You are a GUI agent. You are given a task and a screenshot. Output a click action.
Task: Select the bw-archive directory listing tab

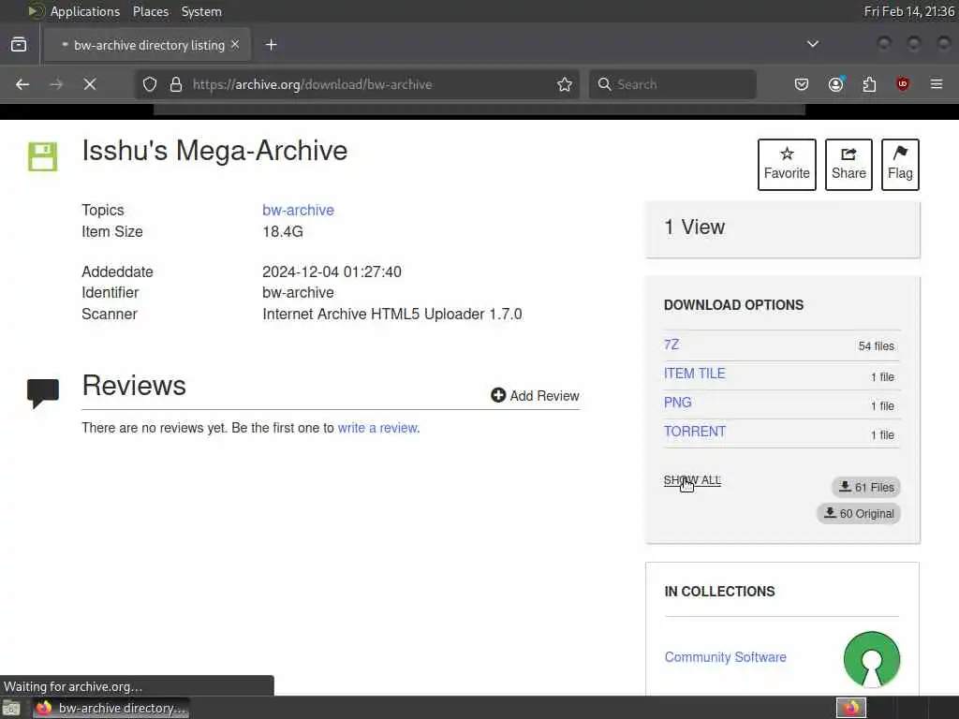pyautogui.click(x=147, y=45)
